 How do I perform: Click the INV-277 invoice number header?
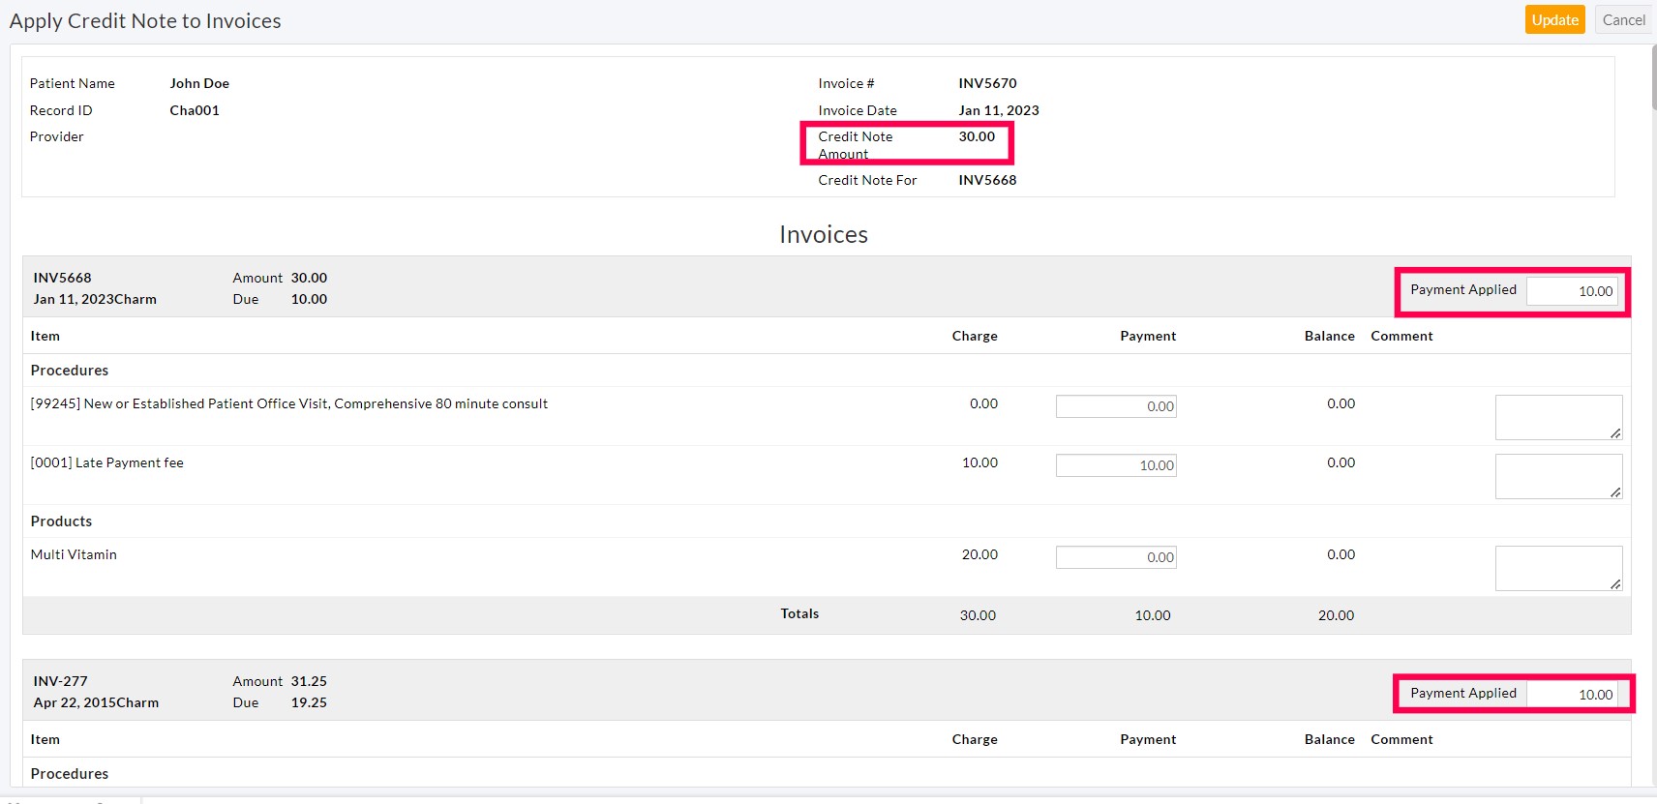tap(60, 681)
